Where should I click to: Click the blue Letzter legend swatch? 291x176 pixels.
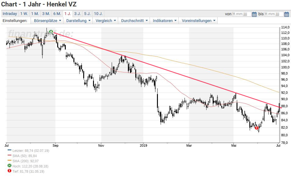(9, 150)
